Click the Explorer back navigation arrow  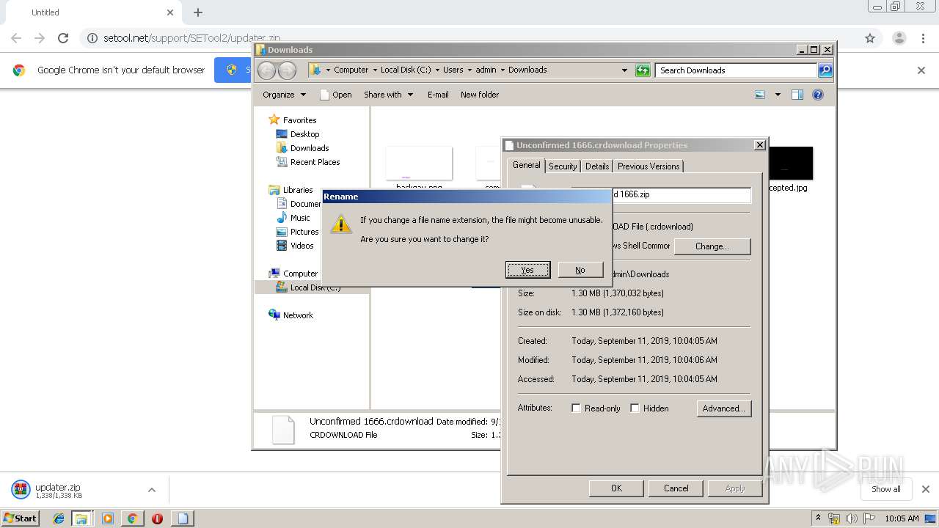click(267, 70)
